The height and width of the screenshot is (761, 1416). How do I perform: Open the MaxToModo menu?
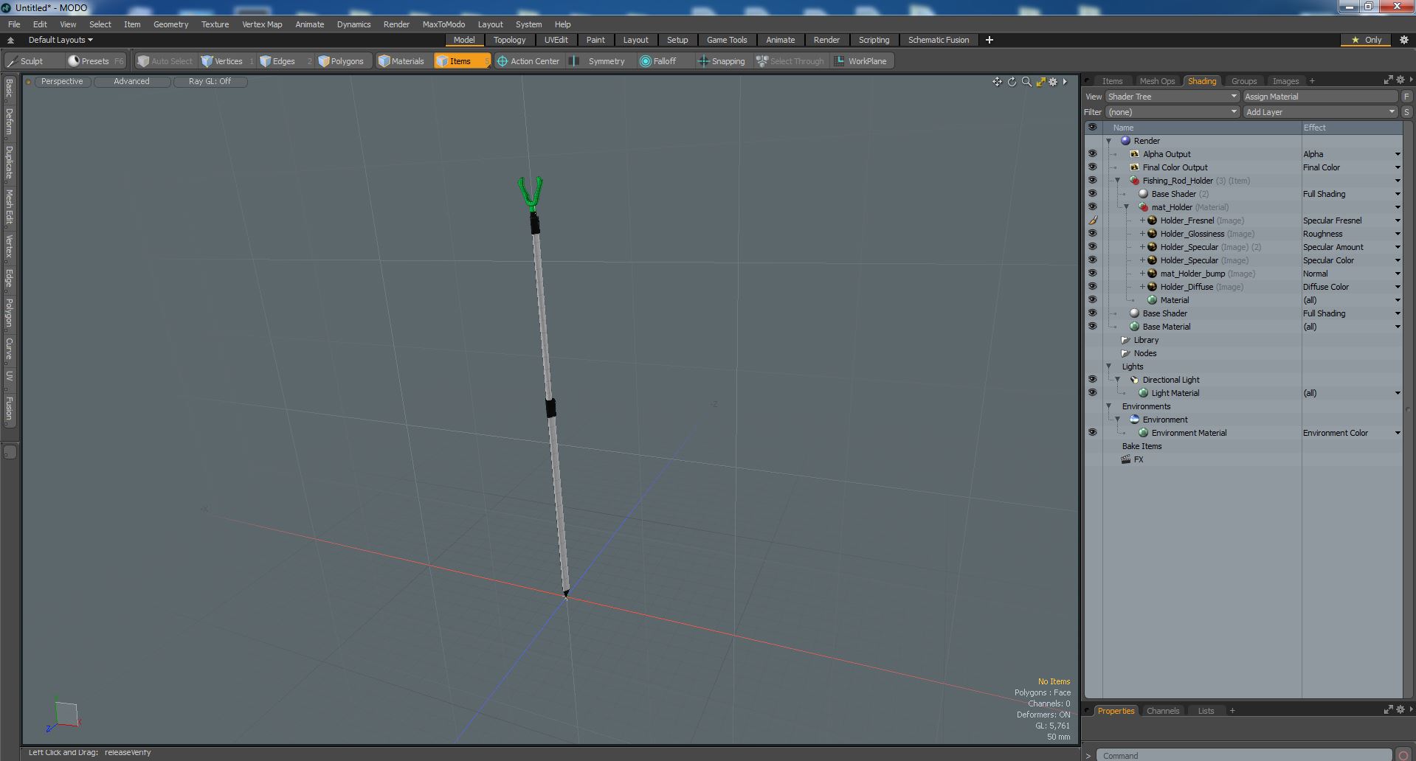(x=443, y=24)
